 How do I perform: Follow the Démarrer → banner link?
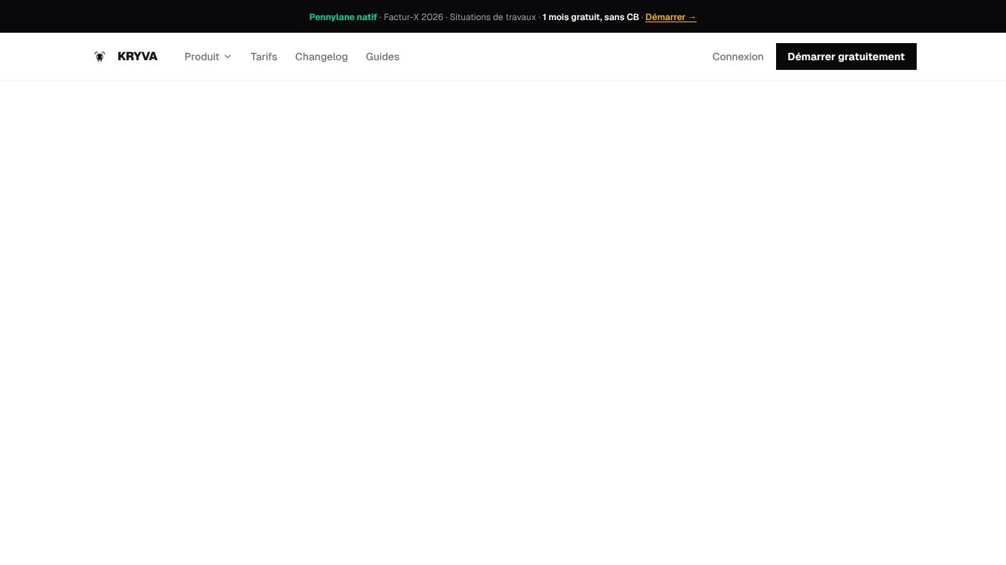click(671, 17)
